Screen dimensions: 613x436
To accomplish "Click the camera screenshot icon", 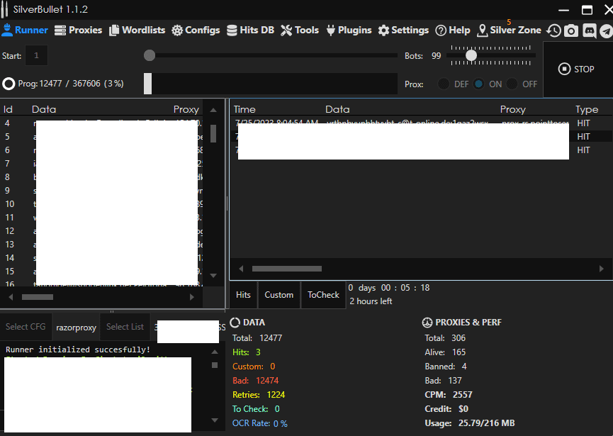I will [x=570, y=30].
